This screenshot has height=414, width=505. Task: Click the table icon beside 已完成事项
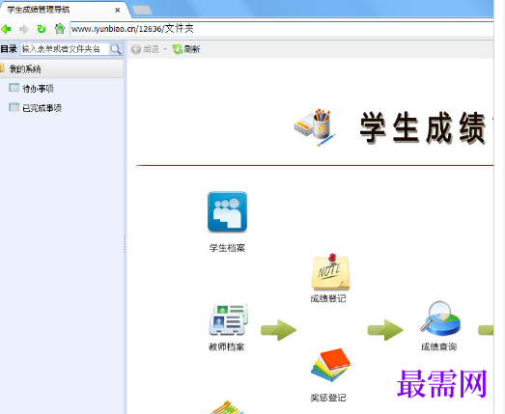[14, 107]
